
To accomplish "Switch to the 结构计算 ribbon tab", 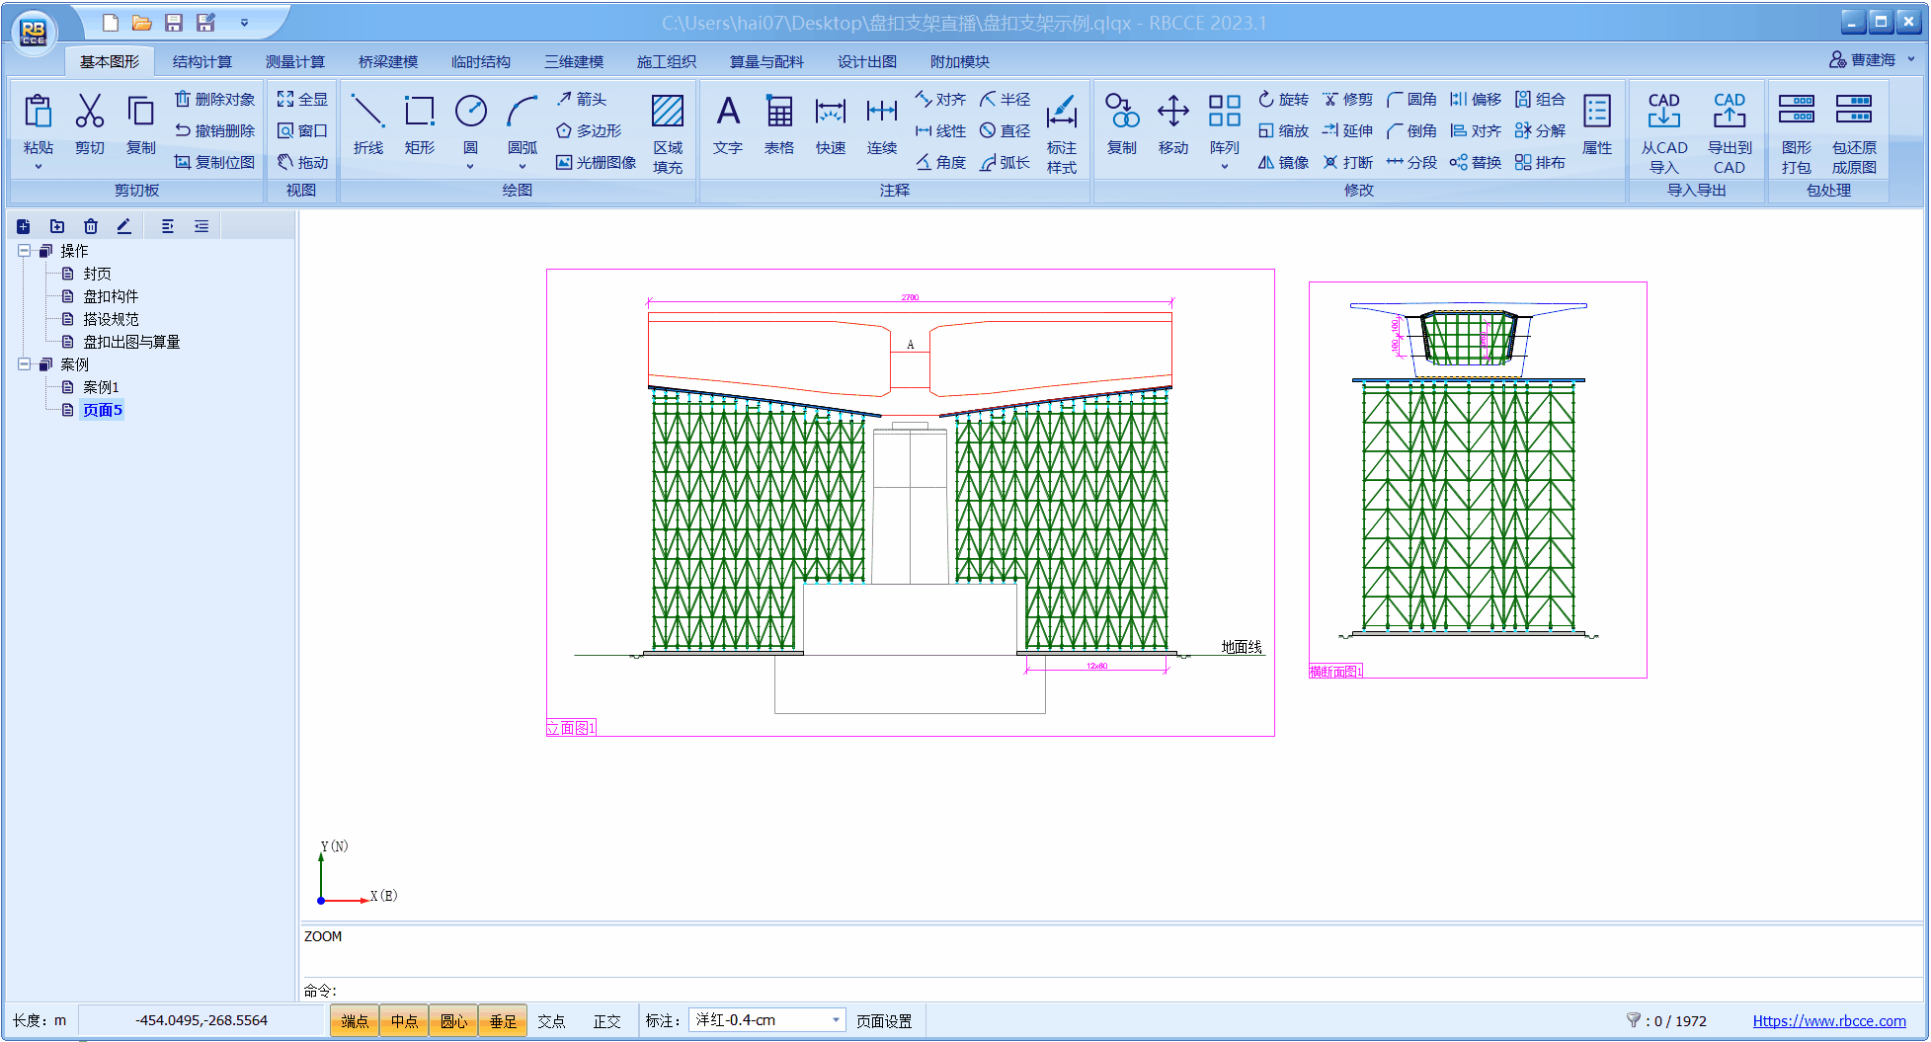I will pyautogui.click(x=201, y=61).
